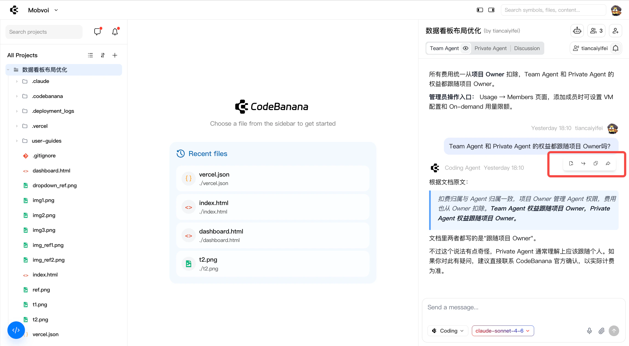Click the copy message icon

click(596, 163)
